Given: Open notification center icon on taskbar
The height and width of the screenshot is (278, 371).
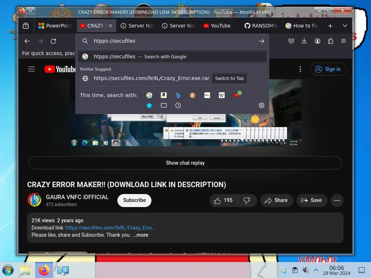Looking at the screenshot, I should [x=362, y=270].
